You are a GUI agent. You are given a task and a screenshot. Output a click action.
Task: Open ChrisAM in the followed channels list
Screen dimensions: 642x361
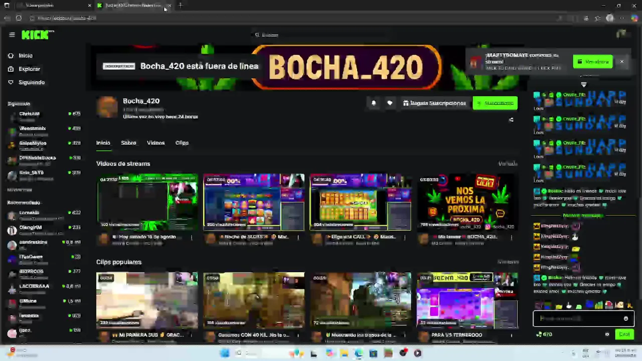coord(44,116)
